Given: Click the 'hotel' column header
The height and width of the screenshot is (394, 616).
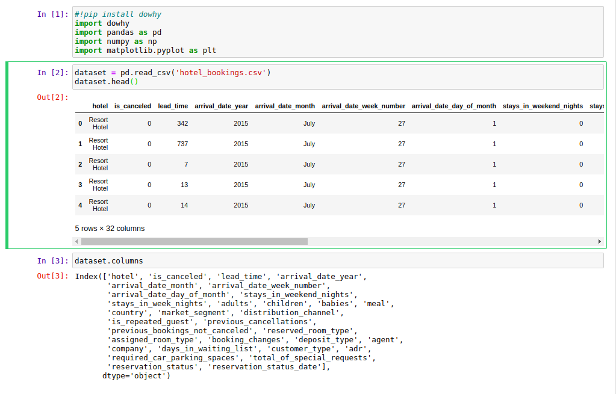Looking at the screenshot, I should (100, 106).
